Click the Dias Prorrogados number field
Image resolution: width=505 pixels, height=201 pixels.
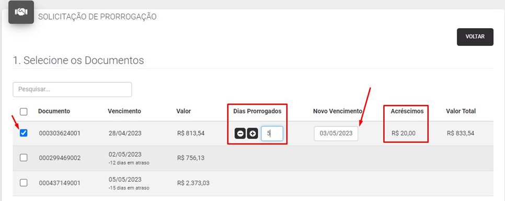click(x=272, y=134)
